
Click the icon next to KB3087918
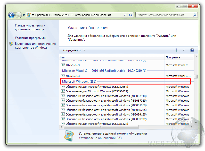[63, 96]
